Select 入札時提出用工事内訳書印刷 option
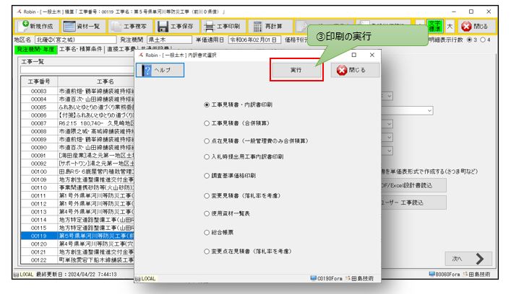Viewport: 511px width, 294px height. 244,156
